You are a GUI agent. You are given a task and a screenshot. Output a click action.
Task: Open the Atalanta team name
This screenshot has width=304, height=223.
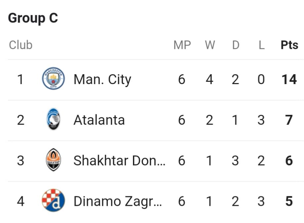99,120
